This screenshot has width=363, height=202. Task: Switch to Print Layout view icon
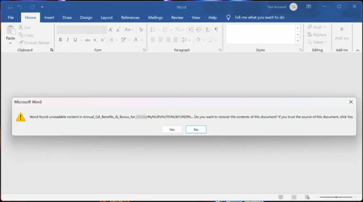click(294, 197)
